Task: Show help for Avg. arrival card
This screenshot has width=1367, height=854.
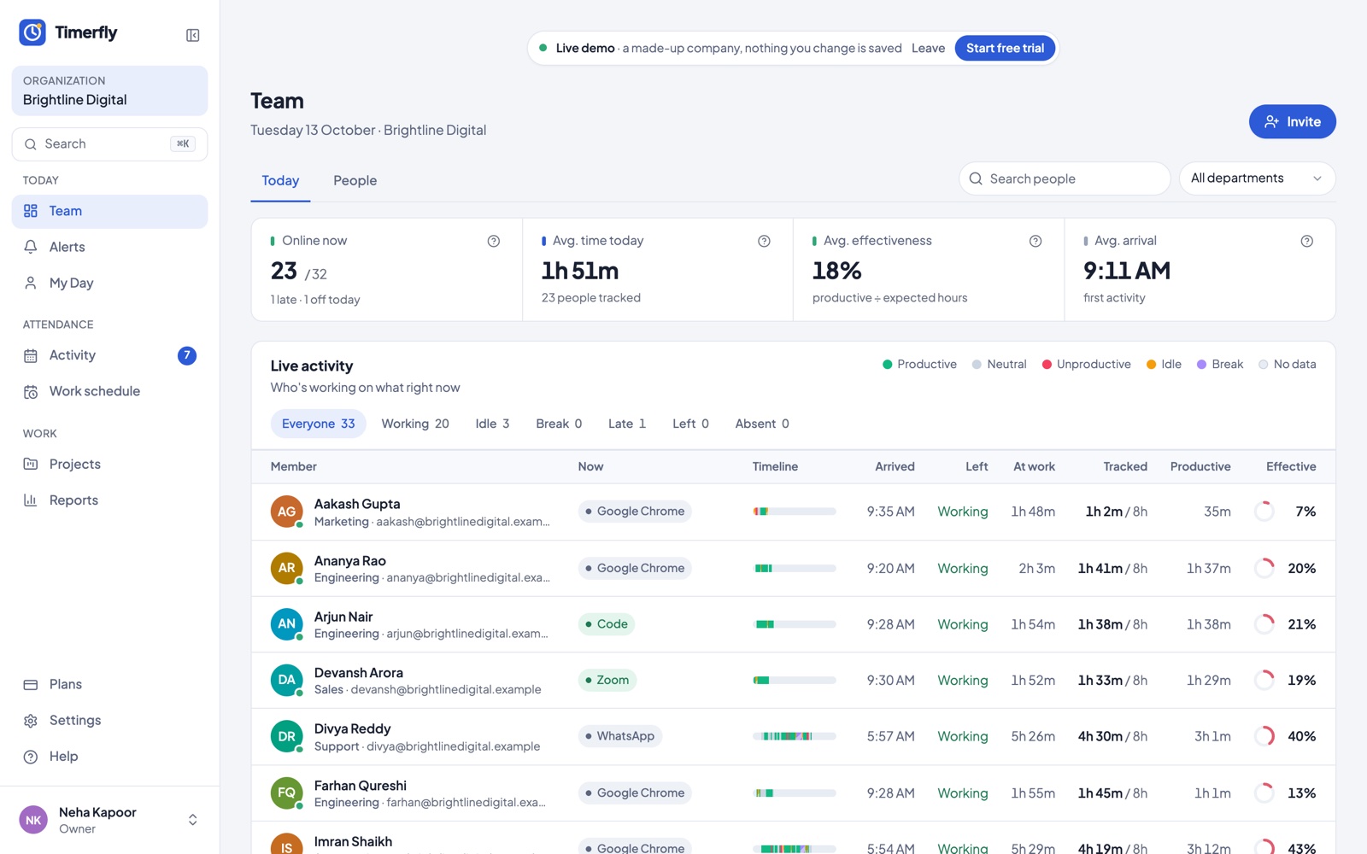Action: 1307,241
